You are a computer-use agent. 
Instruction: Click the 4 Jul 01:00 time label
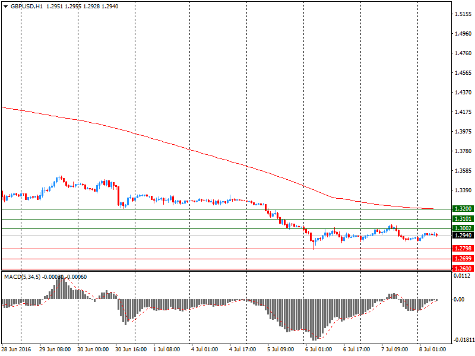(204, 349)
